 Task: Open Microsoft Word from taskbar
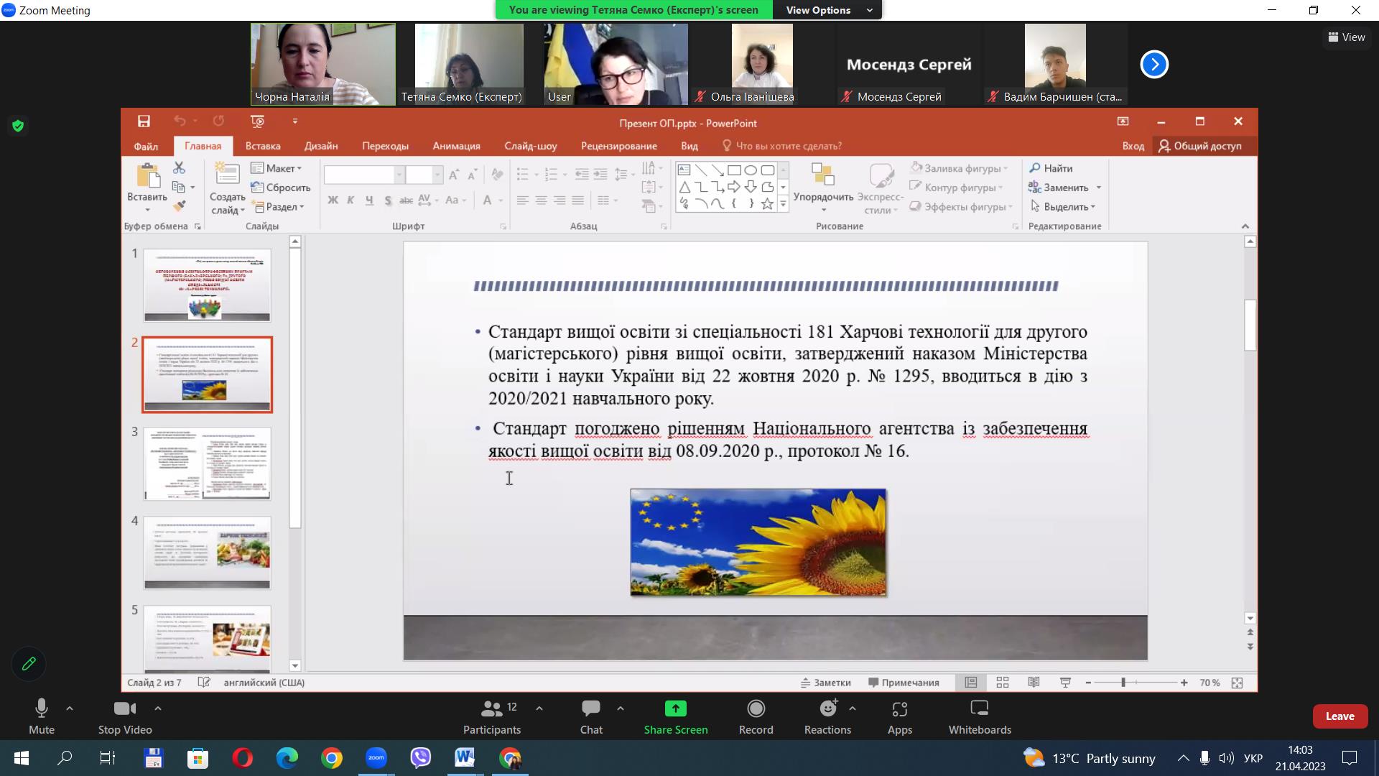(465, 758)
